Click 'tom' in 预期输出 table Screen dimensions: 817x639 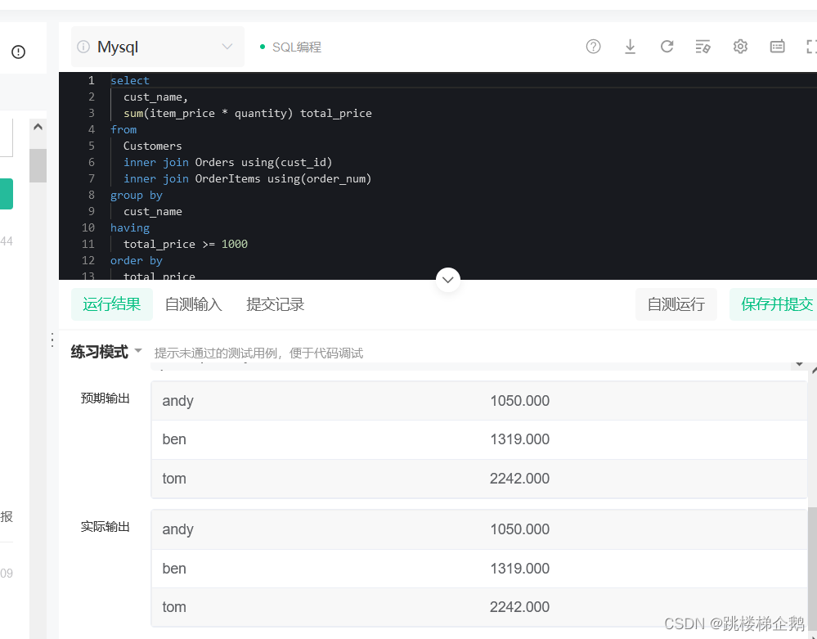(x=174, y=479)
